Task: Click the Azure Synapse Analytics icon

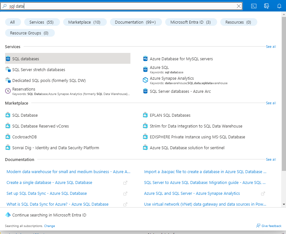Action: pyautogui.click(x=145, y=80)
